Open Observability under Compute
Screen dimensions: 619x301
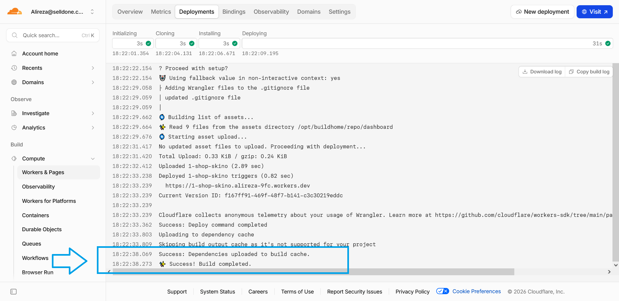pyautogui.click(x=38, y=187)
